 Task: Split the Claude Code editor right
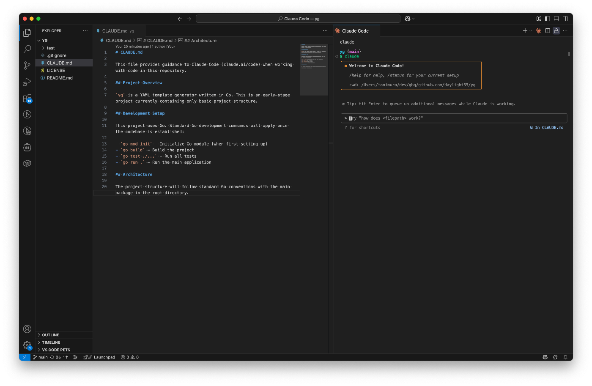[x=548, y=31]
